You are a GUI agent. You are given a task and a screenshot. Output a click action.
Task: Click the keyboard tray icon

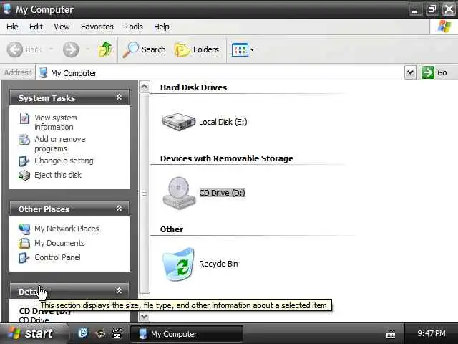click(x=391, y=334)
